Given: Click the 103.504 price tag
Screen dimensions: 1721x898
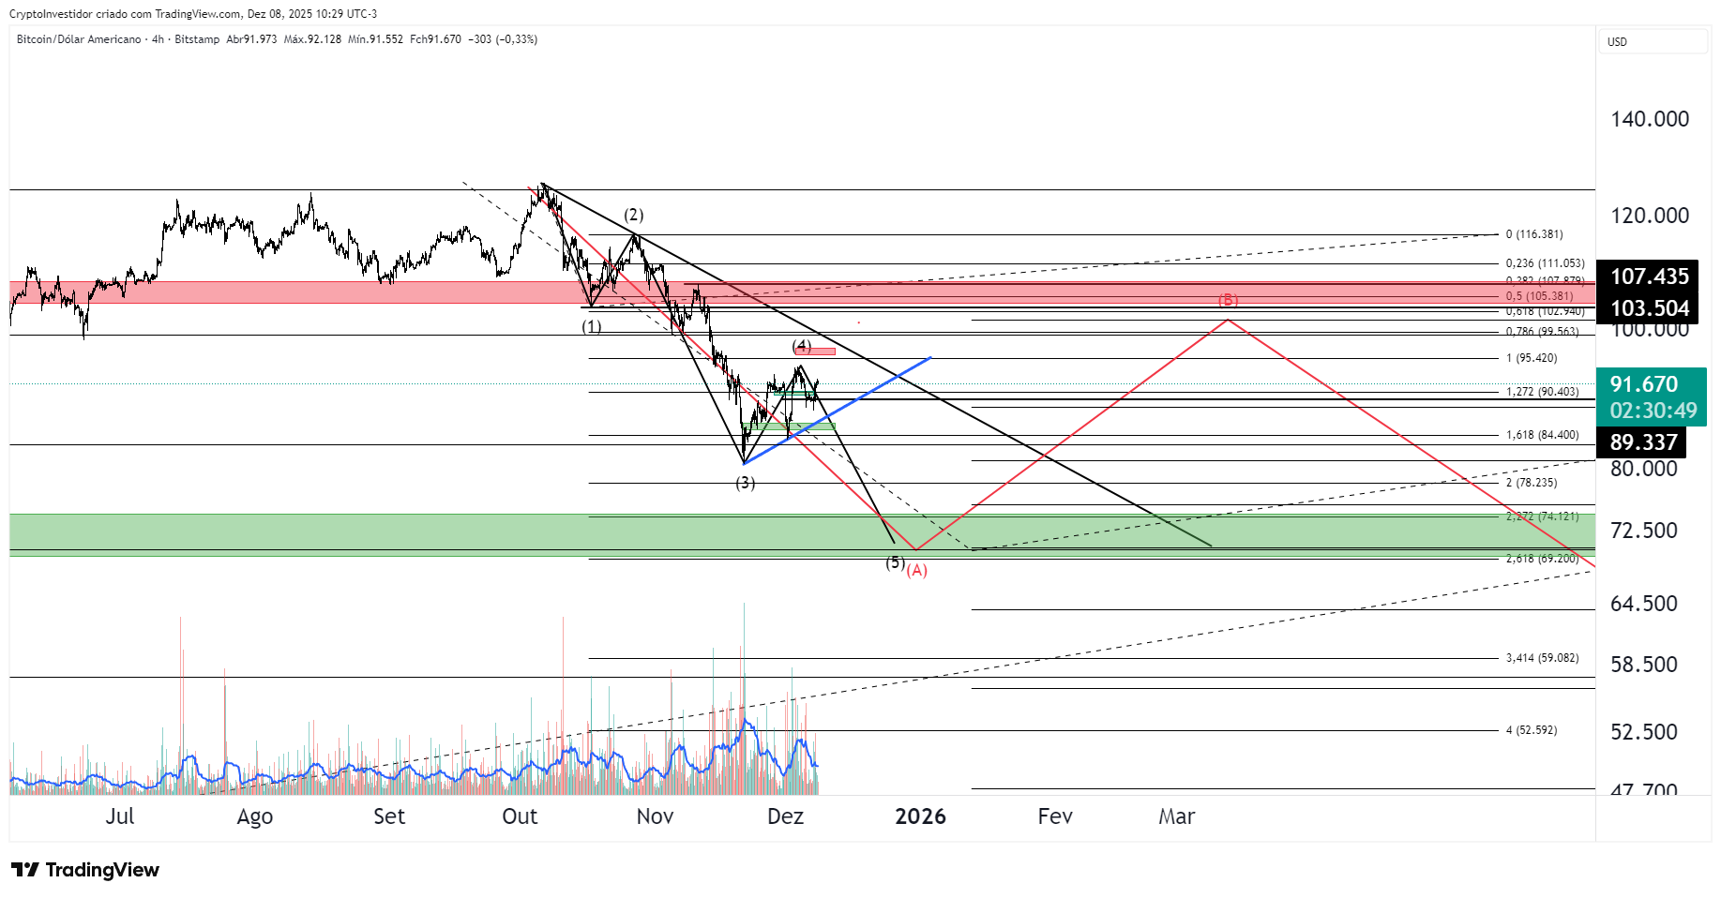Looking at the screenshot, I should 1649,308.
